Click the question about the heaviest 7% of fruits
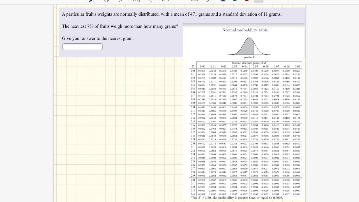The height and width of the screenshot is (202, 359). tap(120, 26)
